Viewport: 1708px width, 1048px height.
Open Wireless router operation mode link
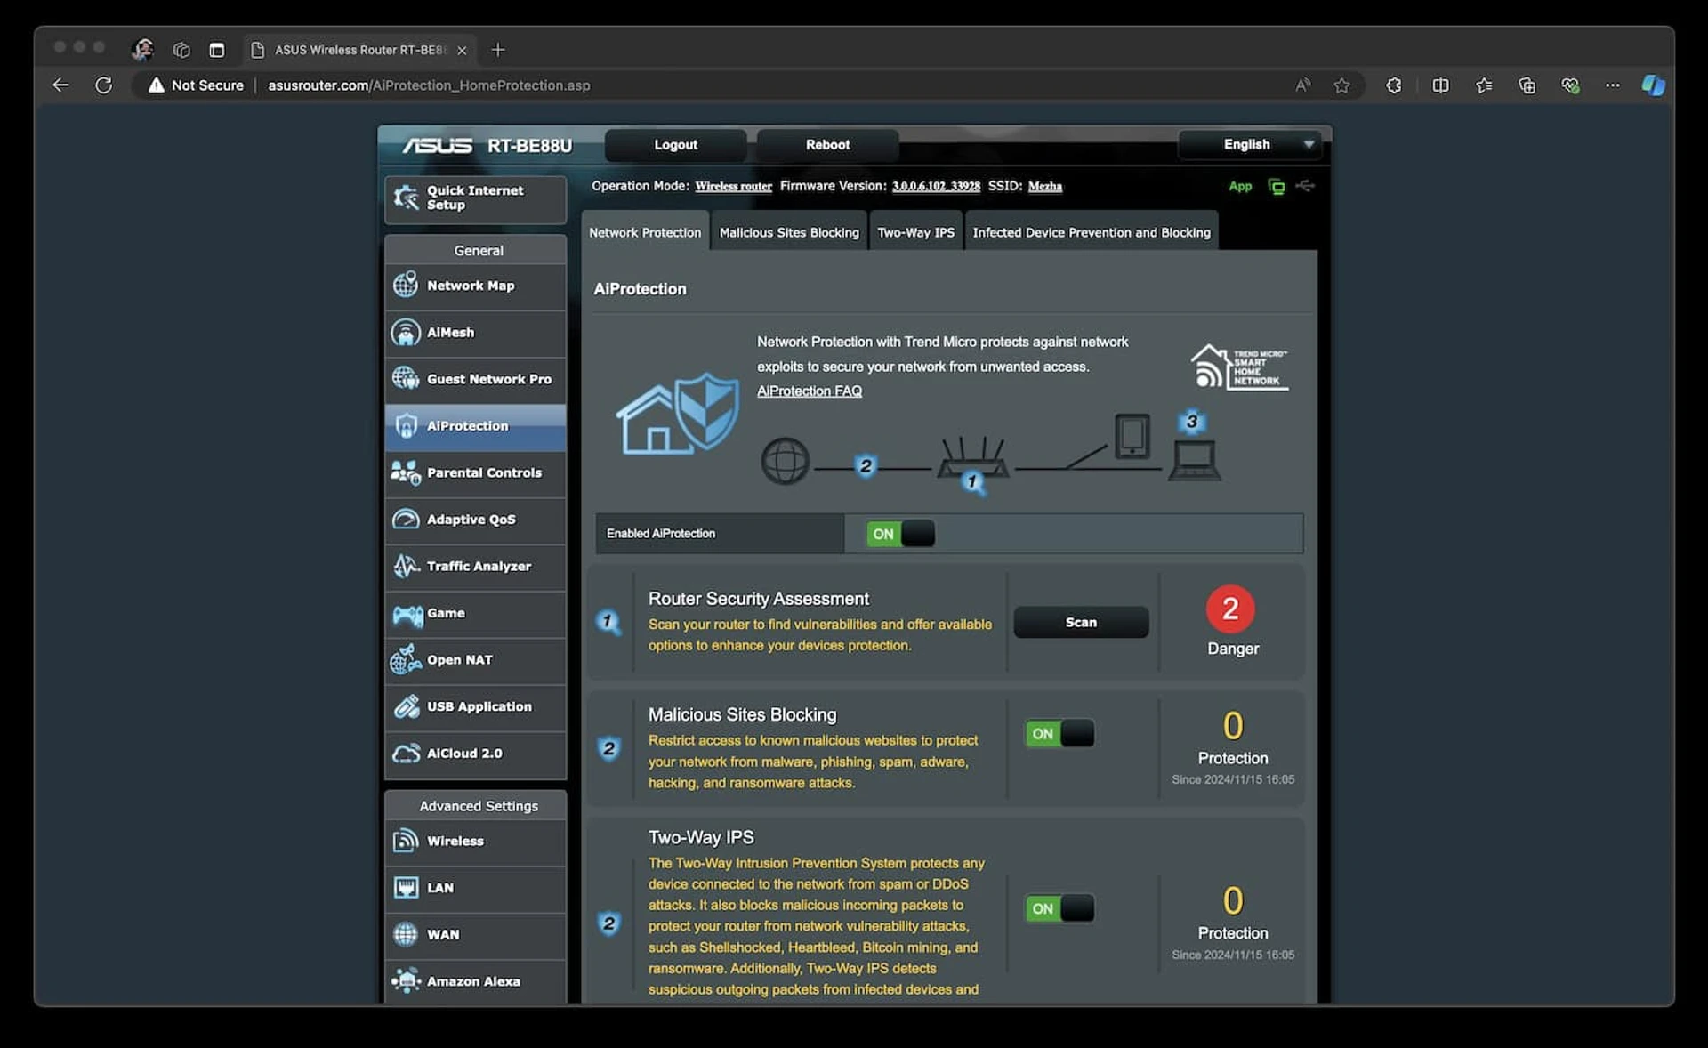pyautogui.click(x=733, y=186)
